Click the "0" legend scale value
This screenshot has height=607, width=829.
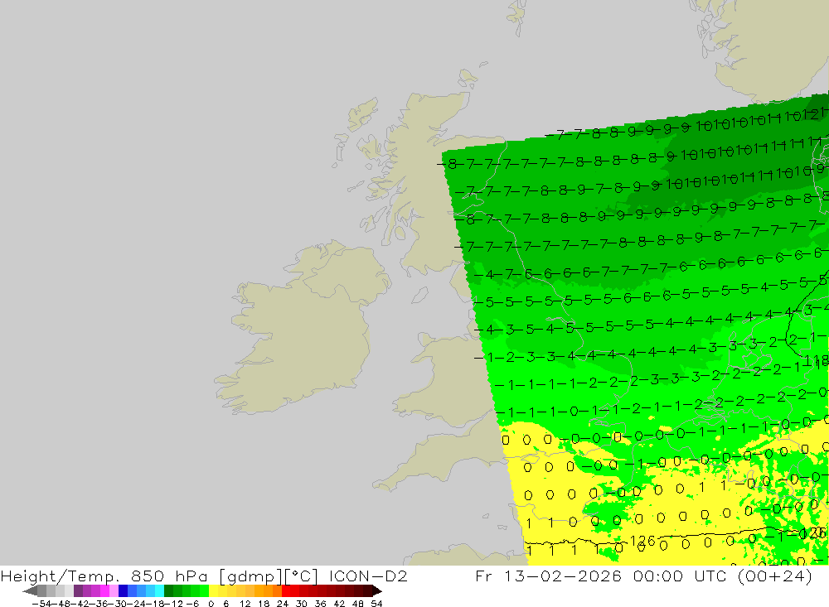click(x=211, y=604)
